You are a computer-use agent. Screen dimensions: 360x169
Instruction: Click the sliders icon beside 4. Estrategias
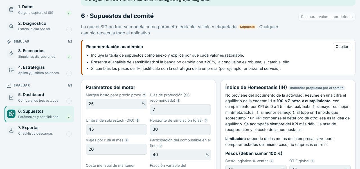[x=11, y=70]
